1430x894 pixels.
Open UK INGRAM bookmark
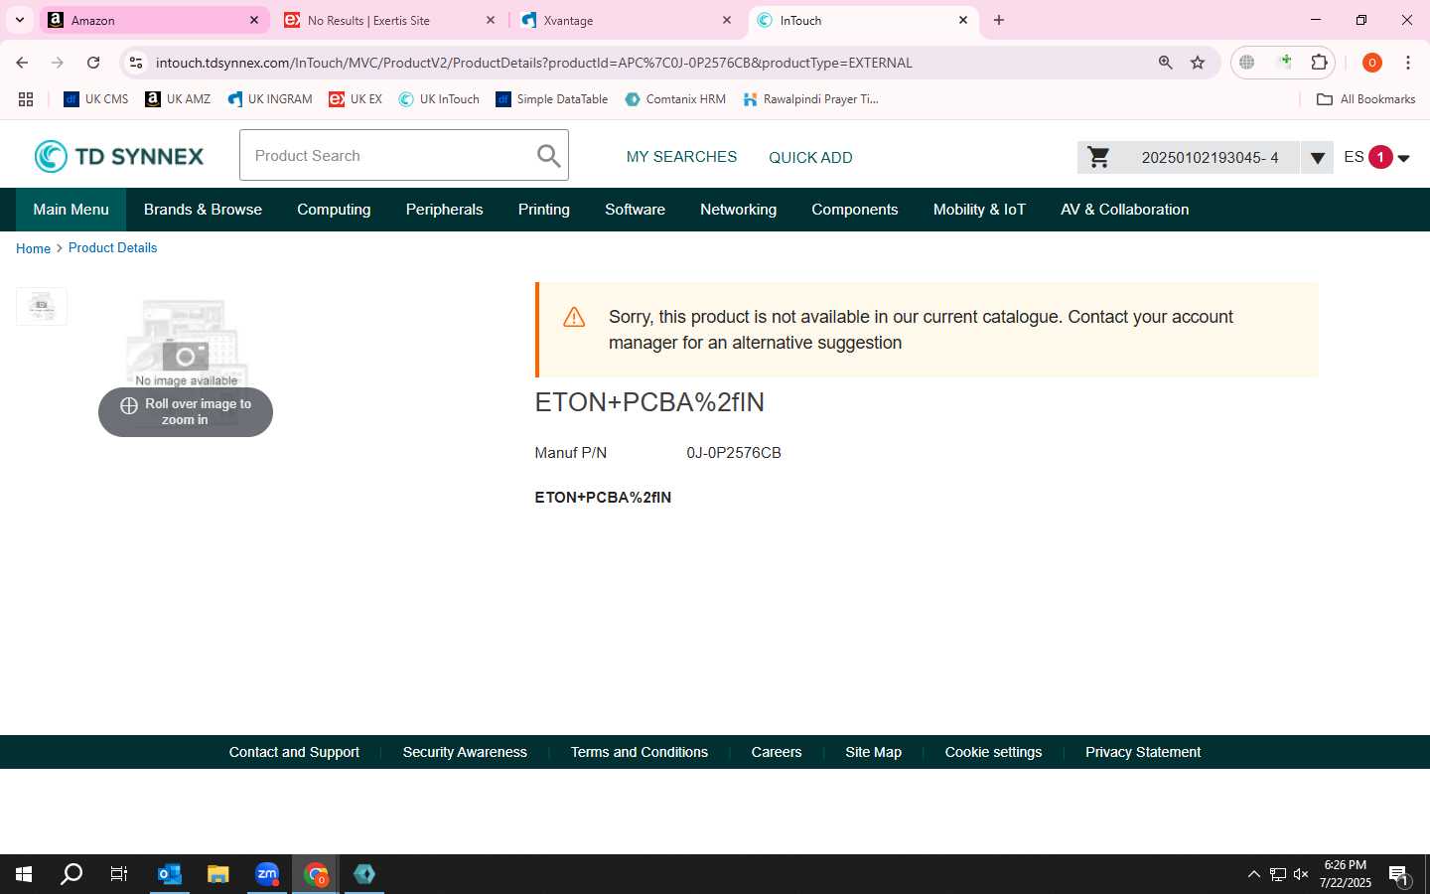[x=270, y=99]
